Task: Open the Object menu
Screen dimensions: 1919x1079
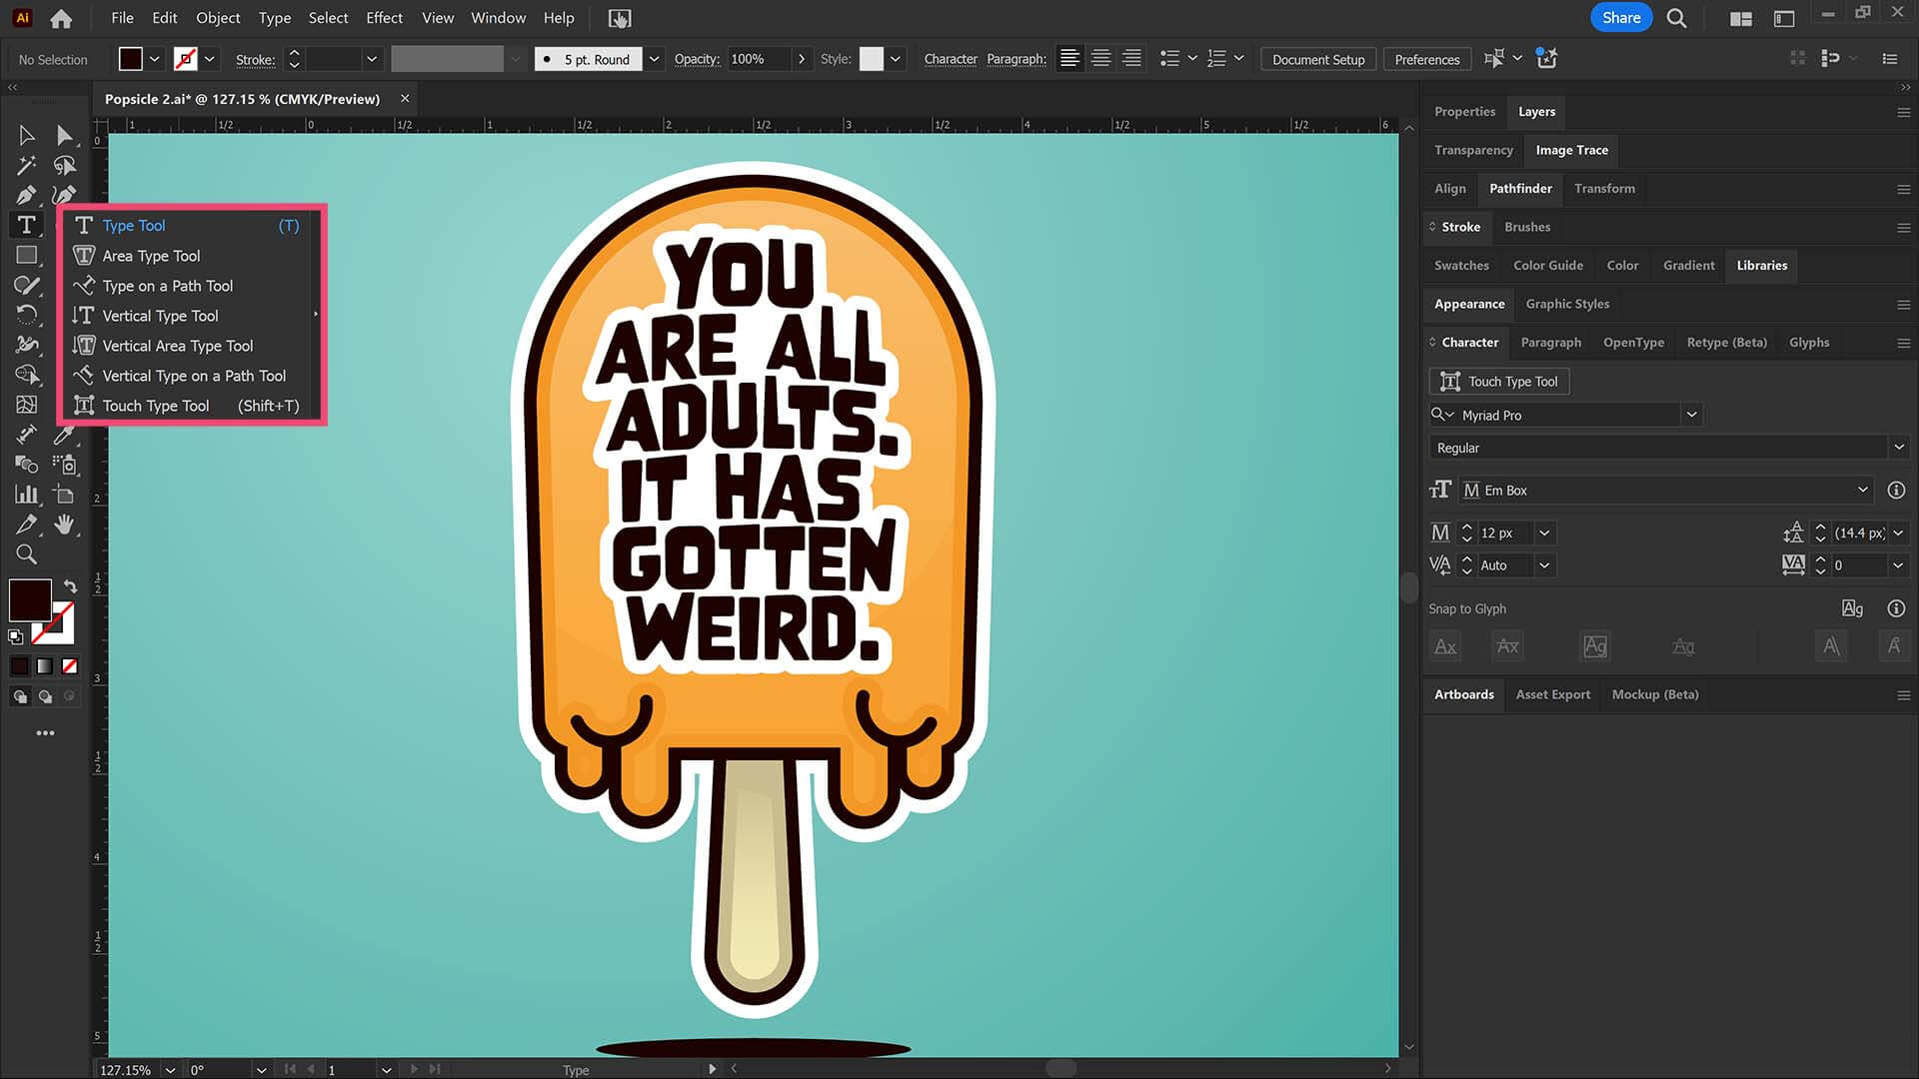Action: (218, 18)
